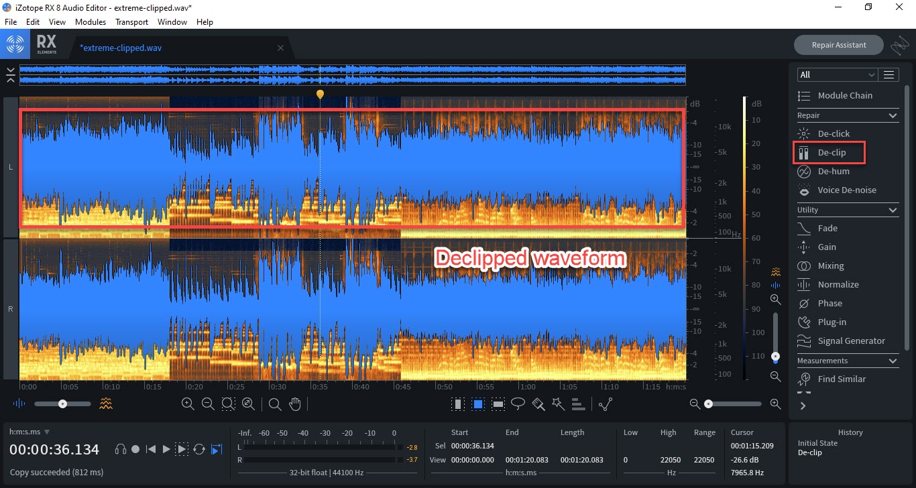The width and height of the screenshot is (916, 488).
Task: Select the Brush selection tool
Action: pos(538,404)
